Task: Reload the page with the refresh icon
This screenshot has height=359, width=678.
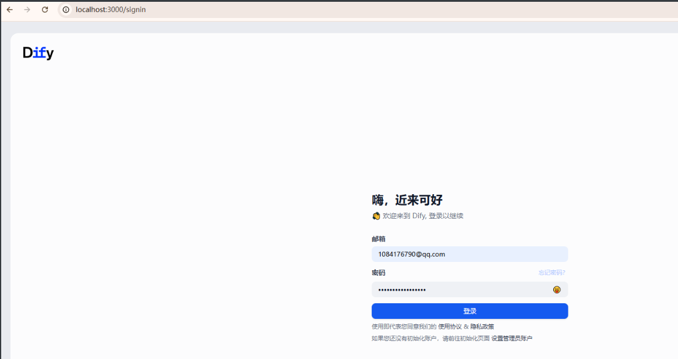Action: point(45,10)
